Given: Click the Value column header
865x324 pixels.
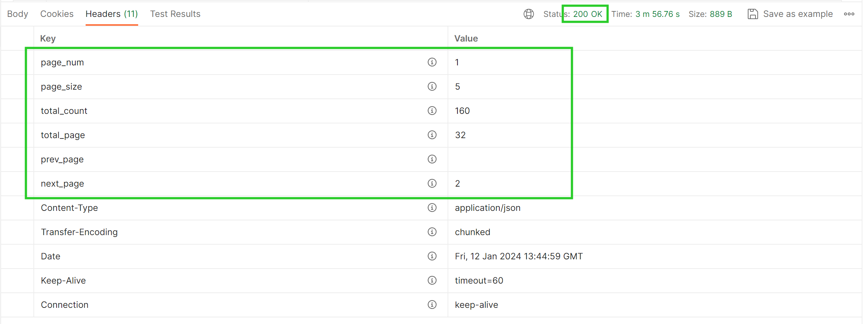Looking at the screenshot, I should [x=466, y=38].
